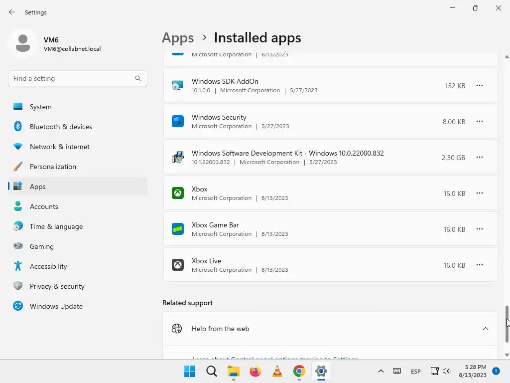
Task: Open Time & language settings
Action: pyautogui.click(x=78, y=226)
